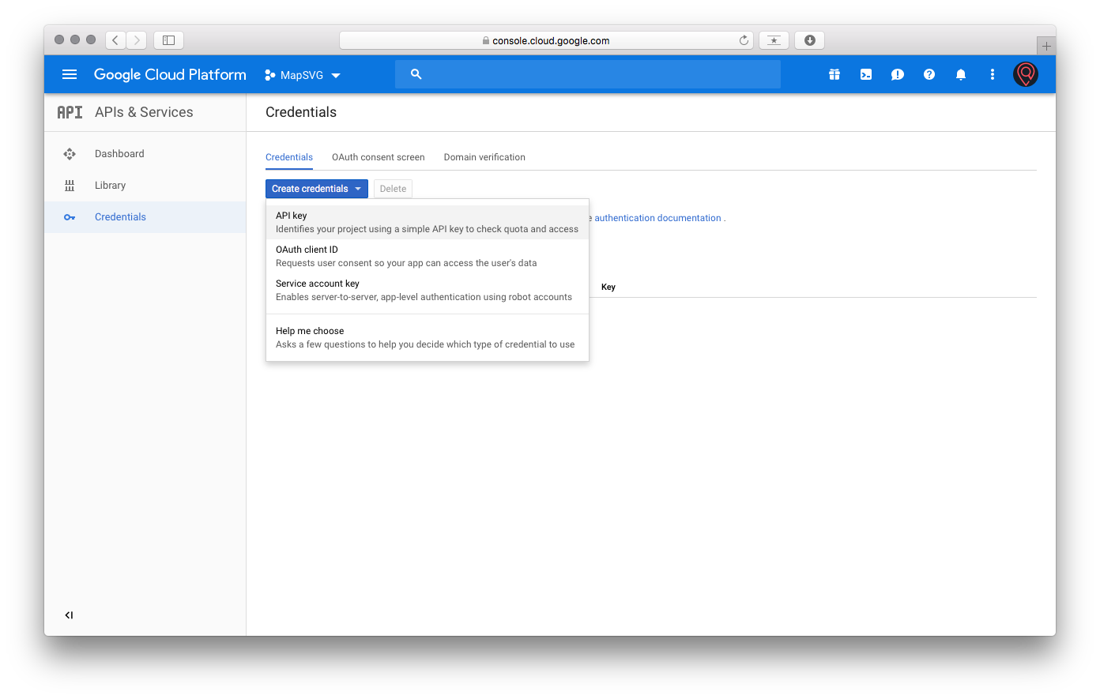Focus the top search input field
Screen dimensions: 1100x699
tap(588, 74)
